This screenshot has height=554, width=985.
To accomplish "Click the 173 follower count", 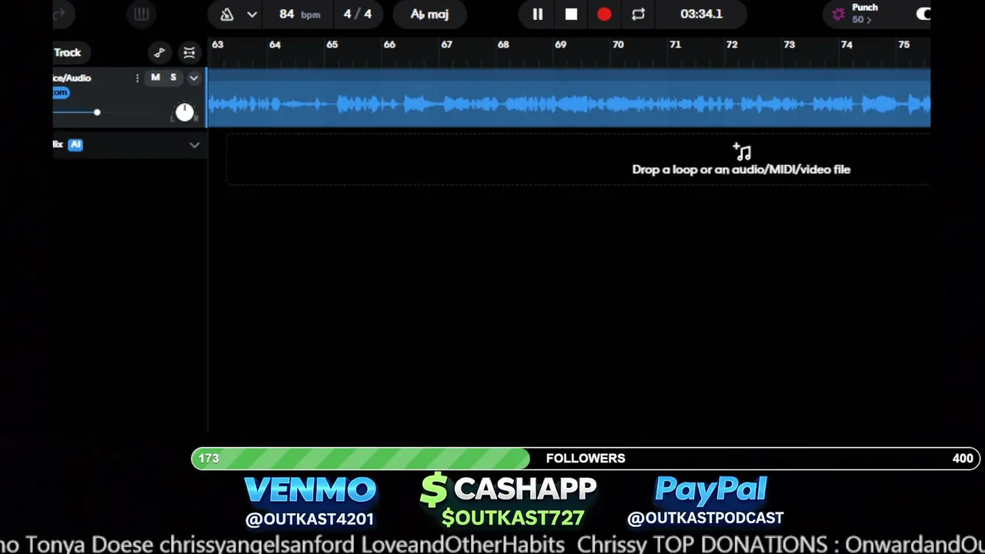I will [x=209, y=459].
